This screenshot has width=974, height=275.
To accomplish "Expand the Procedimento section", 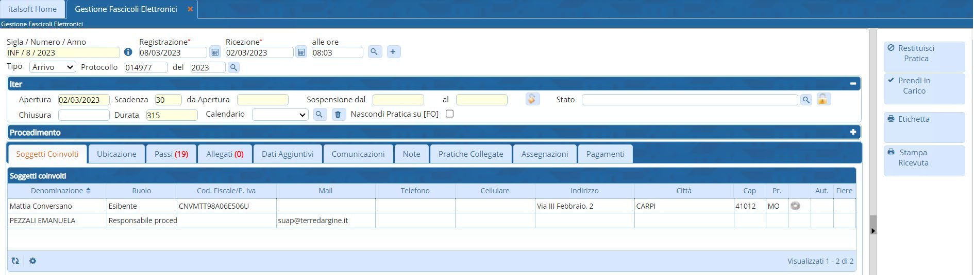I will [853, 132].
